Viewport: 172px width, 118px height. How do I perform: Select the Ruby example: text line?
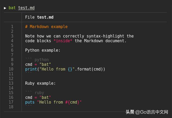tap(40, 83)
